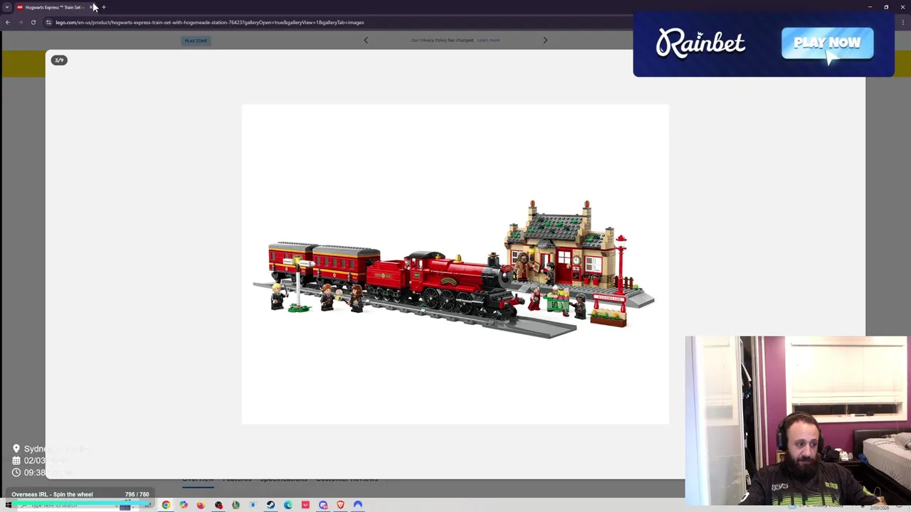This screenshot has height=512, width=911.
Task: Click the Rainbet logo on the banner
Action: [x=700, y=43]
